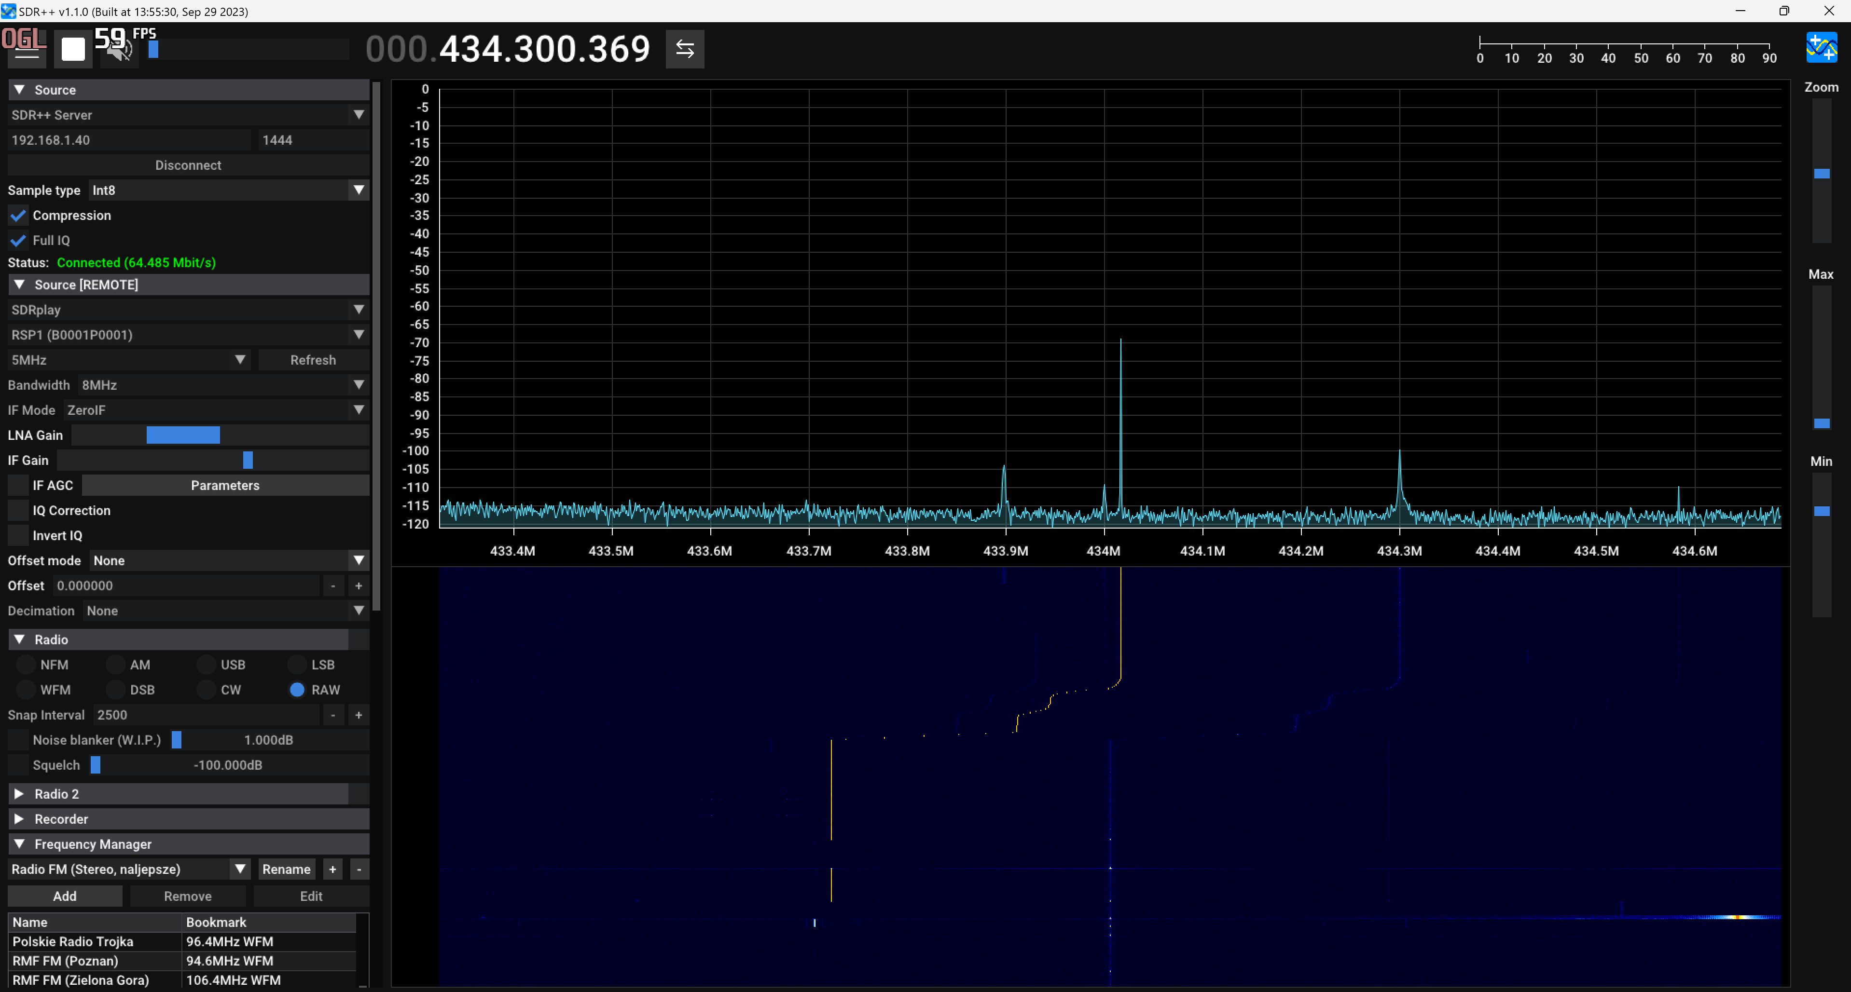Delete bookmark list with minus icon
This screenshot has height=992, width=1851.
coord(359,870)
